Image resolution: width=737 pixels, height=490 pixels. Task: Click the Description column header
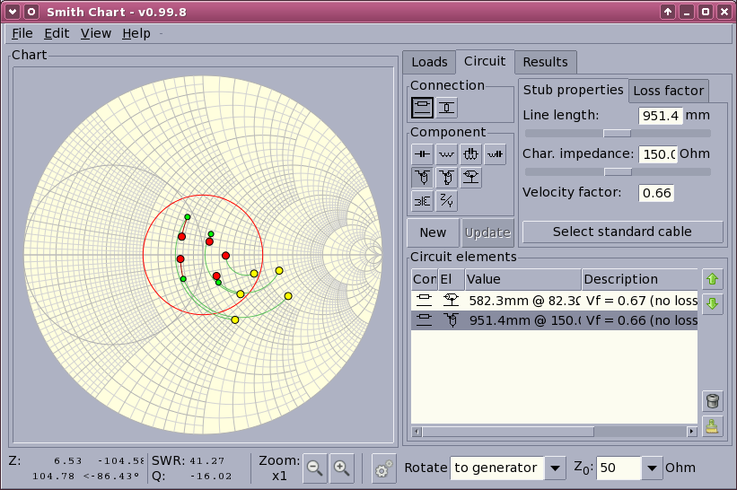(640, 279)
